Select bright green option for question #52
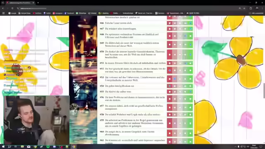The height and width of the screenshot is (149, 265). pyautogui.click(x=190, y=70)
